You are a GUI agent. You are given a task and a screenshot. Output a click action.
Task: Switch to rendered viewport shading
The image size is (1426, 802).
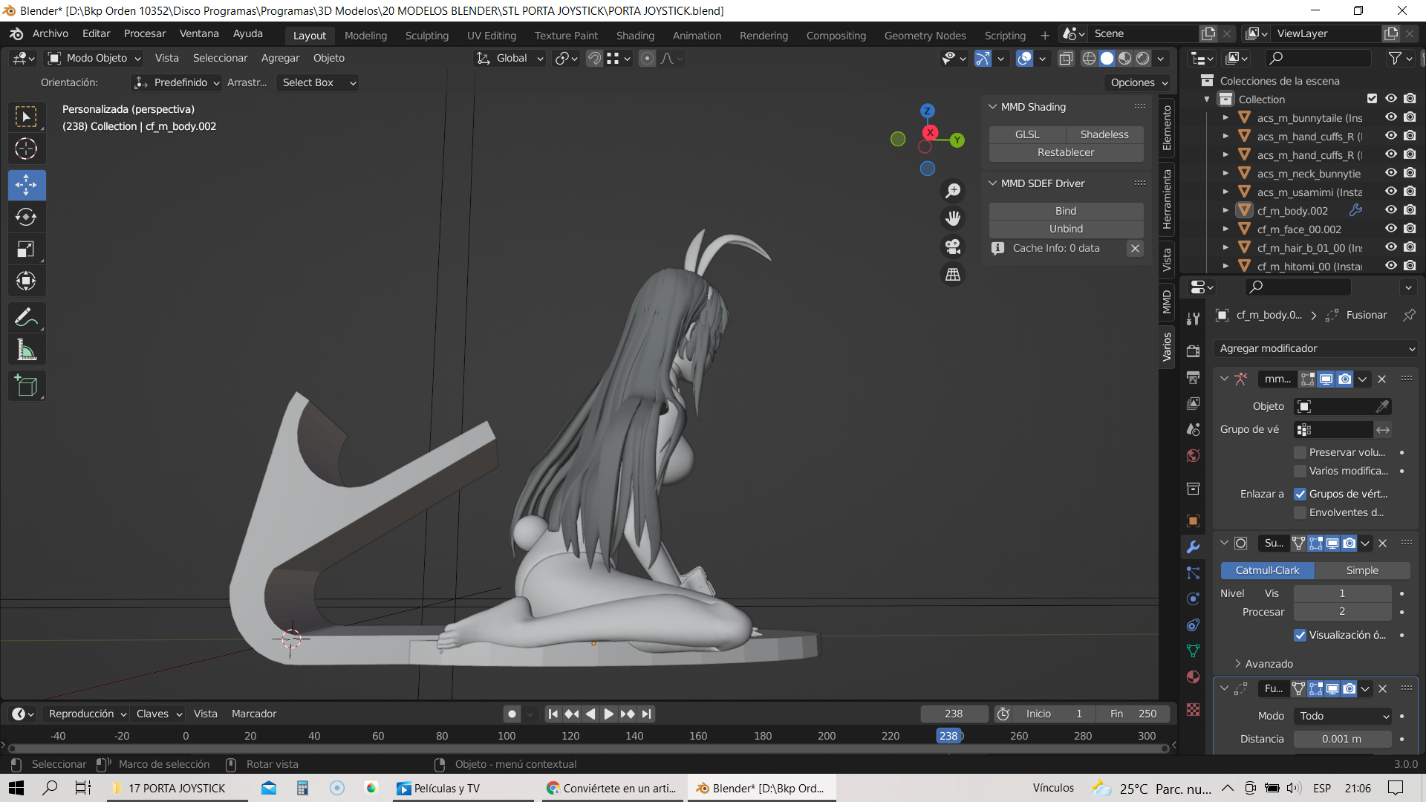click(x=1143, y=59)
